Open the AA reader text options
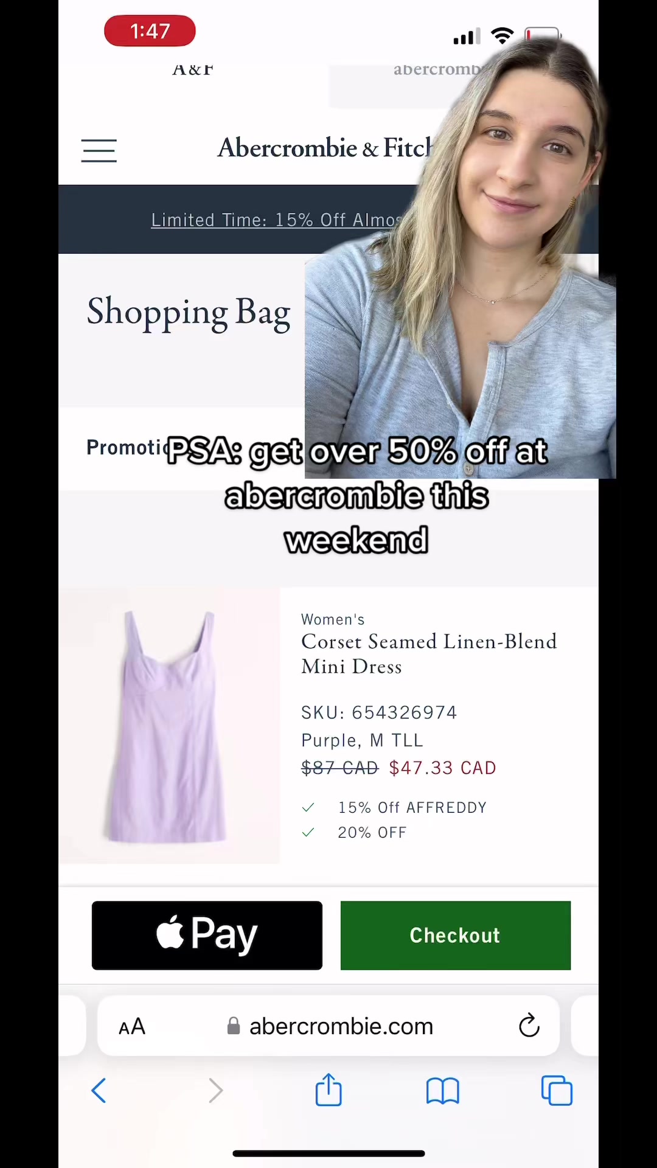The image size is (657, 1168). [132, 1027]
